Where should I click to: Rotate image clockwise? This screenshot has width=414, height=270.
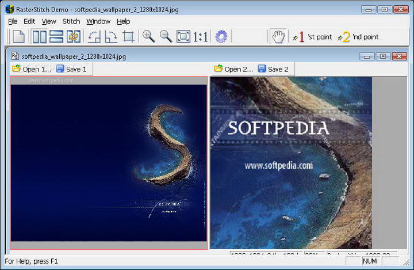coord(111,37)
